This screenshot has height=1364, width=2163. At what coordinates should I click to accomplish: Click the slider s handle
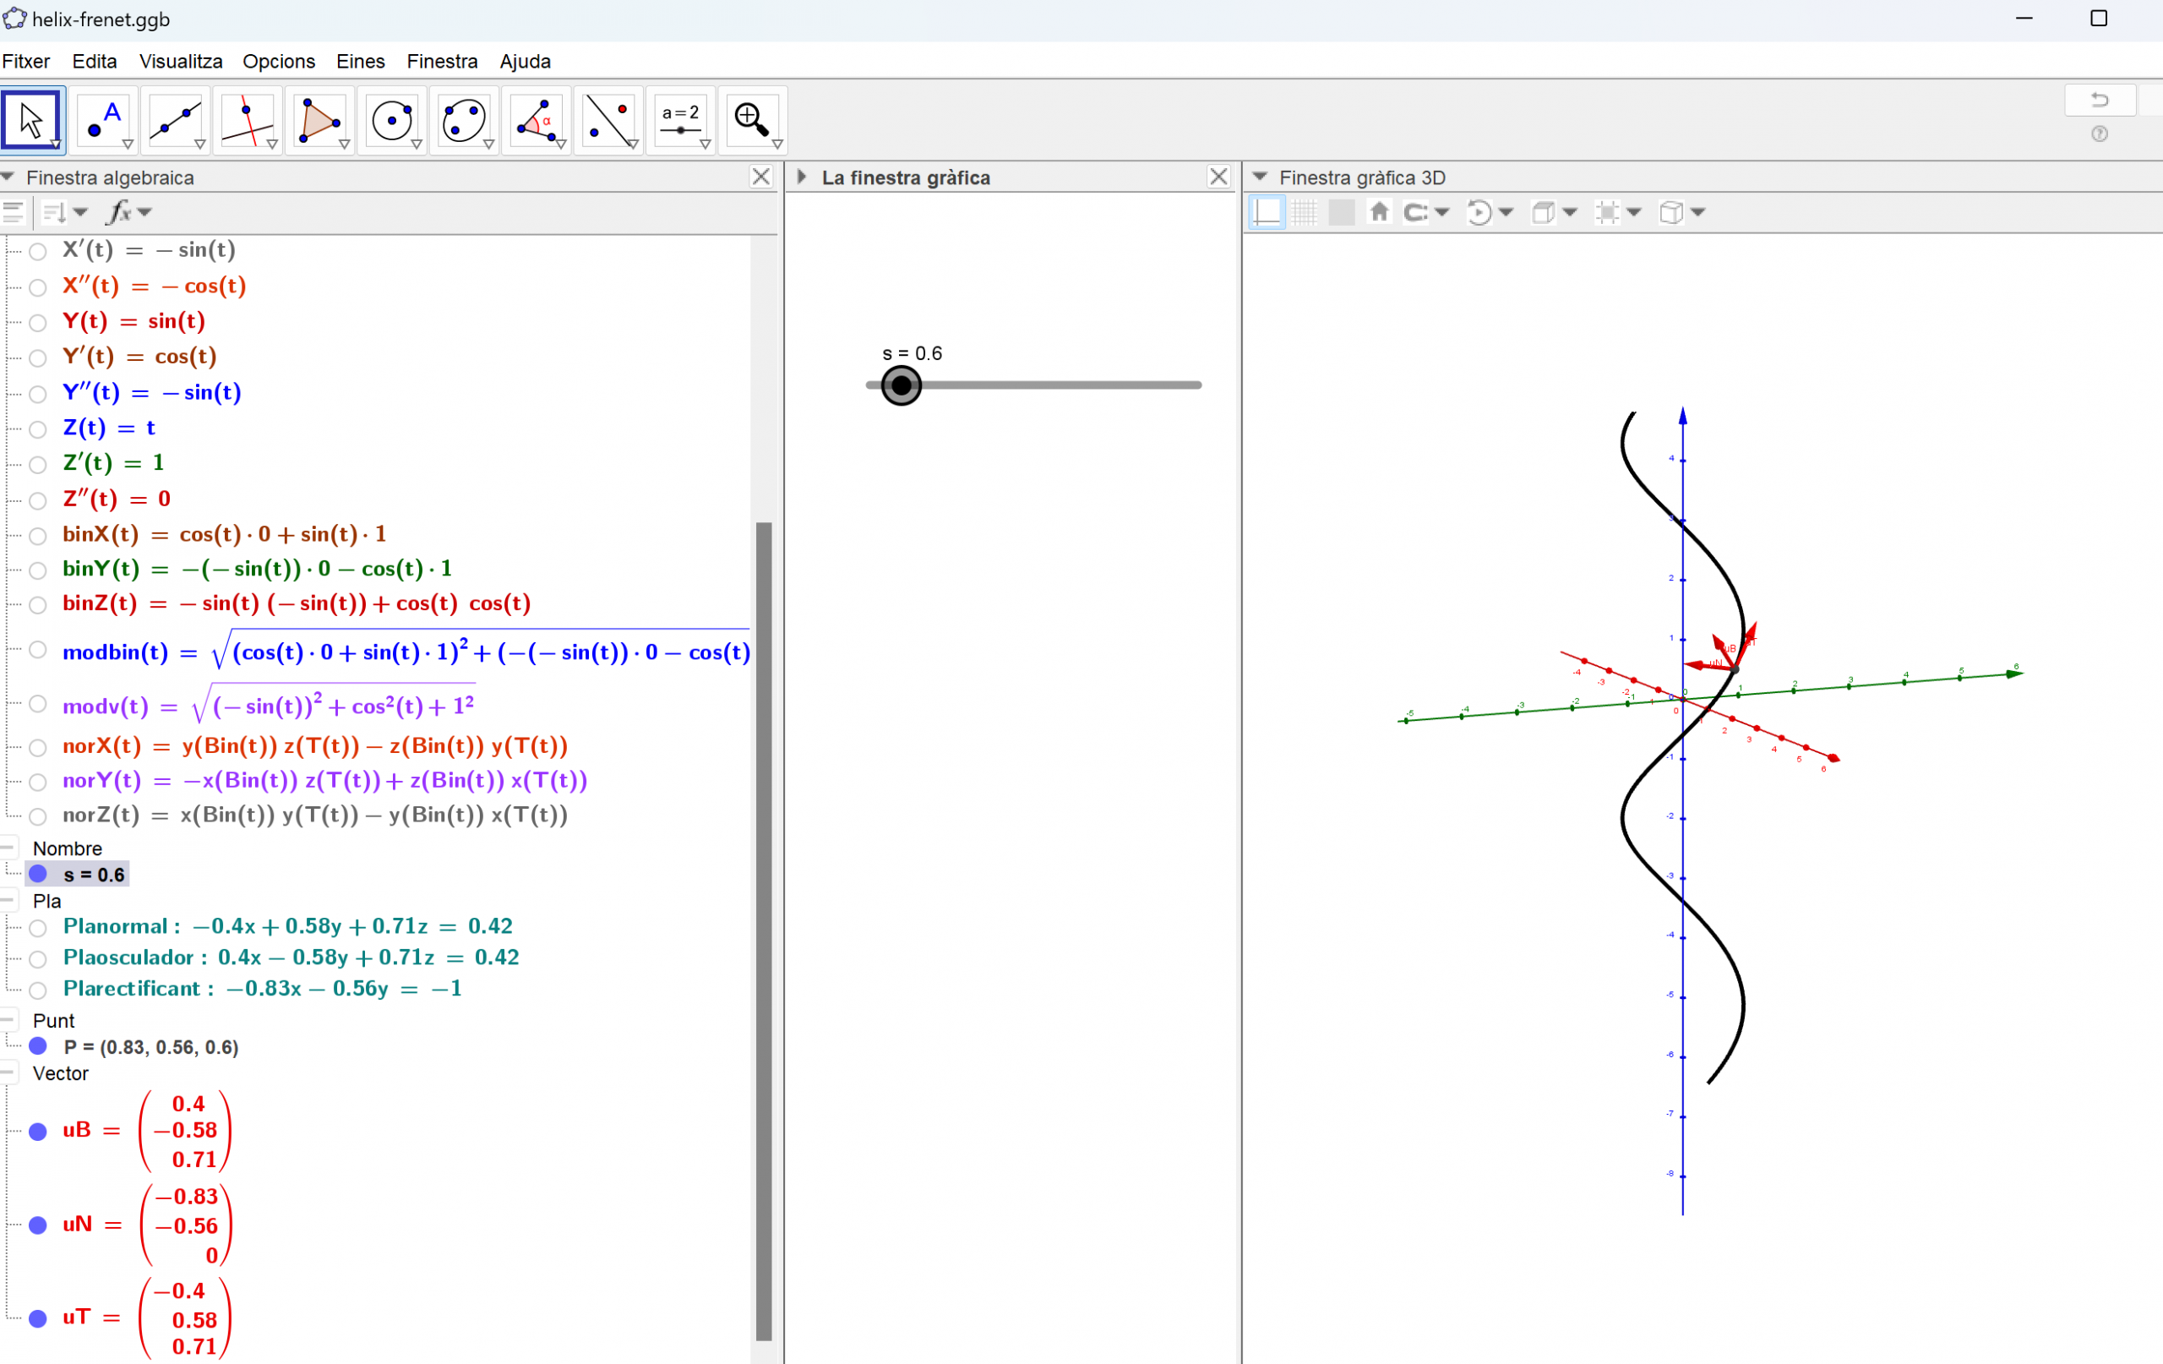[x=901, y=385]
